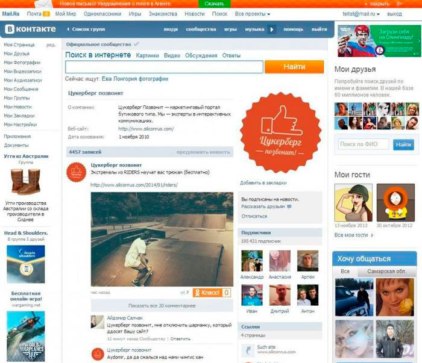Open the skateboarder photo in the post

coord(162,239)
